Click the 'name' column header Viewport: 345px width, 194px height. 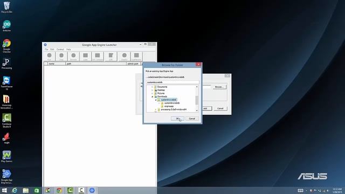click(57, 64)
